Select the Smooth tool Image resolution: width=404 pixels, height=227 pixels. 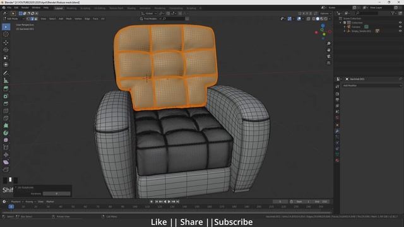(x=6, y=140)
